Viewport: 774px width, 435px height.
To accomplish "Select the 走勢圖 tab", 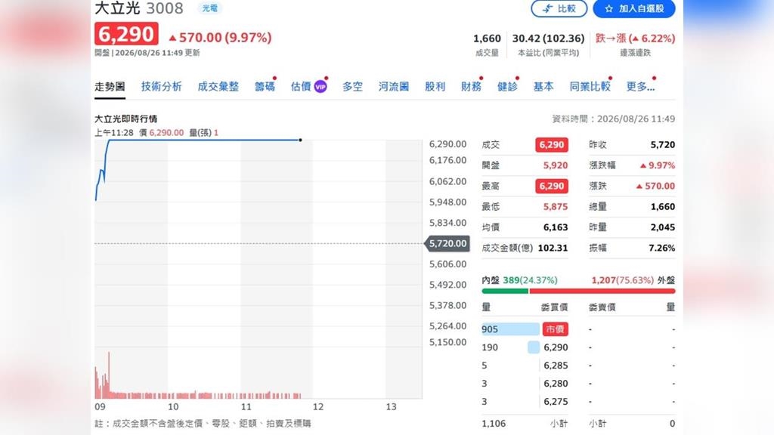I will 110,86.
